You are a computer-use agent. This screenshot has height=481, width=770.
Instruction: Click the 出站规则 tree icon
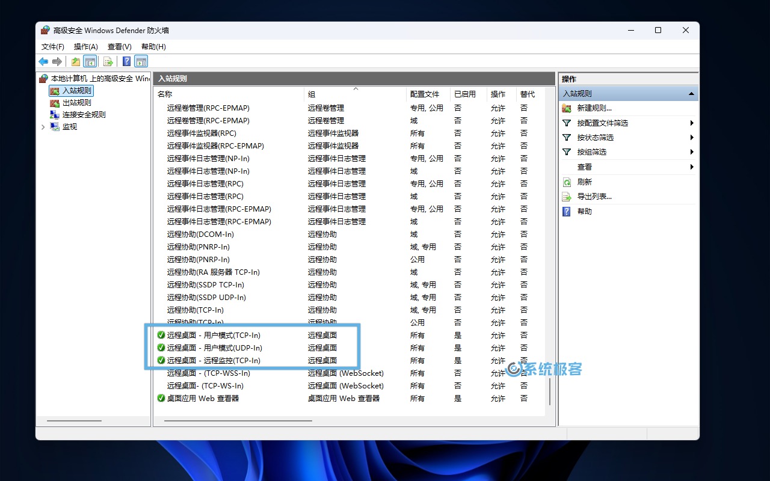(x=55, y=103)
